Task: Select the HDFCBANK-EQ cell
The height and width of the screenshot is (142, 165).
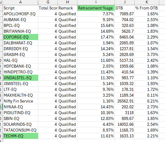Action: point(21,66)
